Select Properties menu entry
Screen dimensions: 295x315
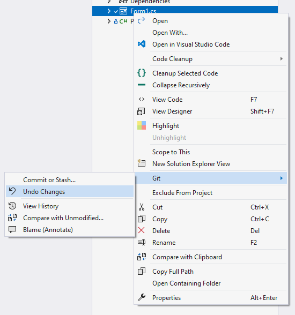click(x=211, y=298)
